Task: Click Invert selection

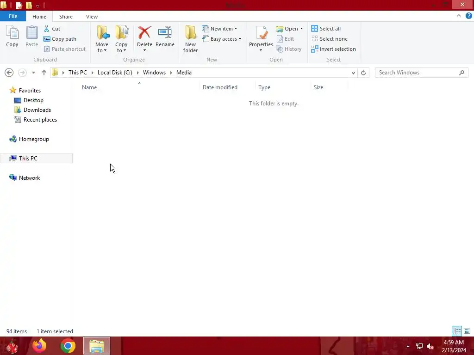Action: point(333,49)
